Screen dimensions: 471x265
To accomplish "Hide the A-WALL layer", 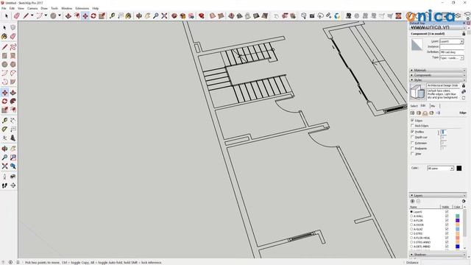I will (447, 216).
